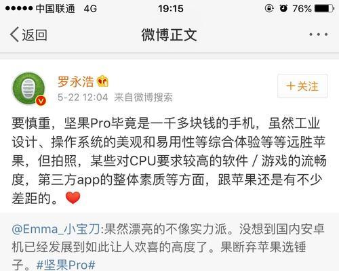Tap the 19:15 clock in status bar
339x271 pixels.
pyautogui.click(x=171, y=9)
